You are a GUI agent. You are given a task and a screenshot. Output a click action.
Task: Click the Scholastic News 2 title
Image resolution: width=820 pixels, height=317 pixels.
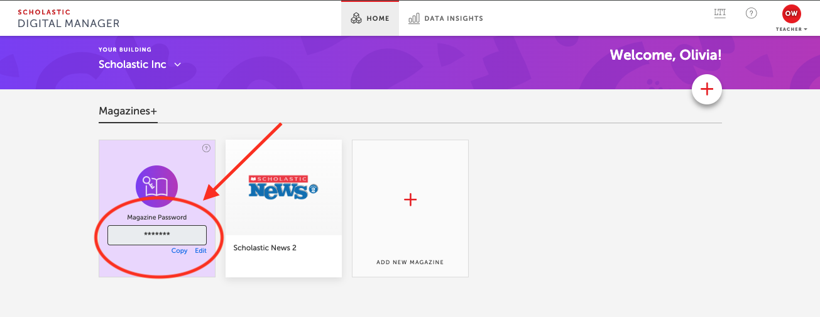pyautogui.click(x=265, y=248)
